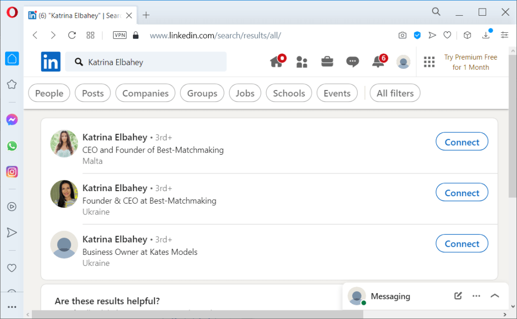Open Messenger in Opera sidebar
This screenshot has width=517, height=319.
click(12, 120)
